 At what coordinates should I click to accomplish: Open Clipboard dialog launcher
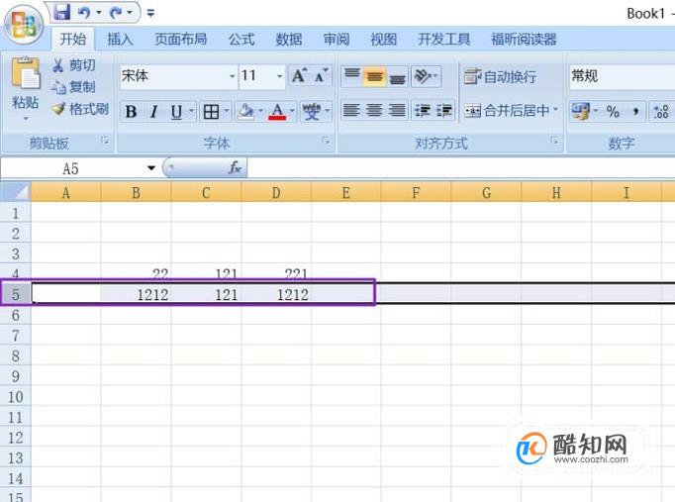pyautogui.click(x=105, y=140)
